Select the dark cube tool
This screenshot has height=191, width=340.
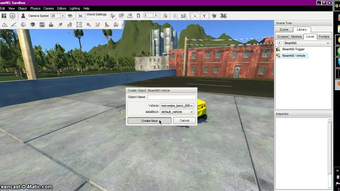click(x=32, y=25)
